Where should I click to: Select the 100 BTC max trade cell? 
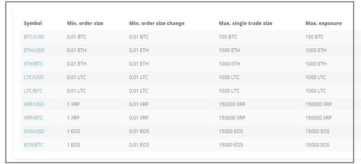click(x=228, y=37)
